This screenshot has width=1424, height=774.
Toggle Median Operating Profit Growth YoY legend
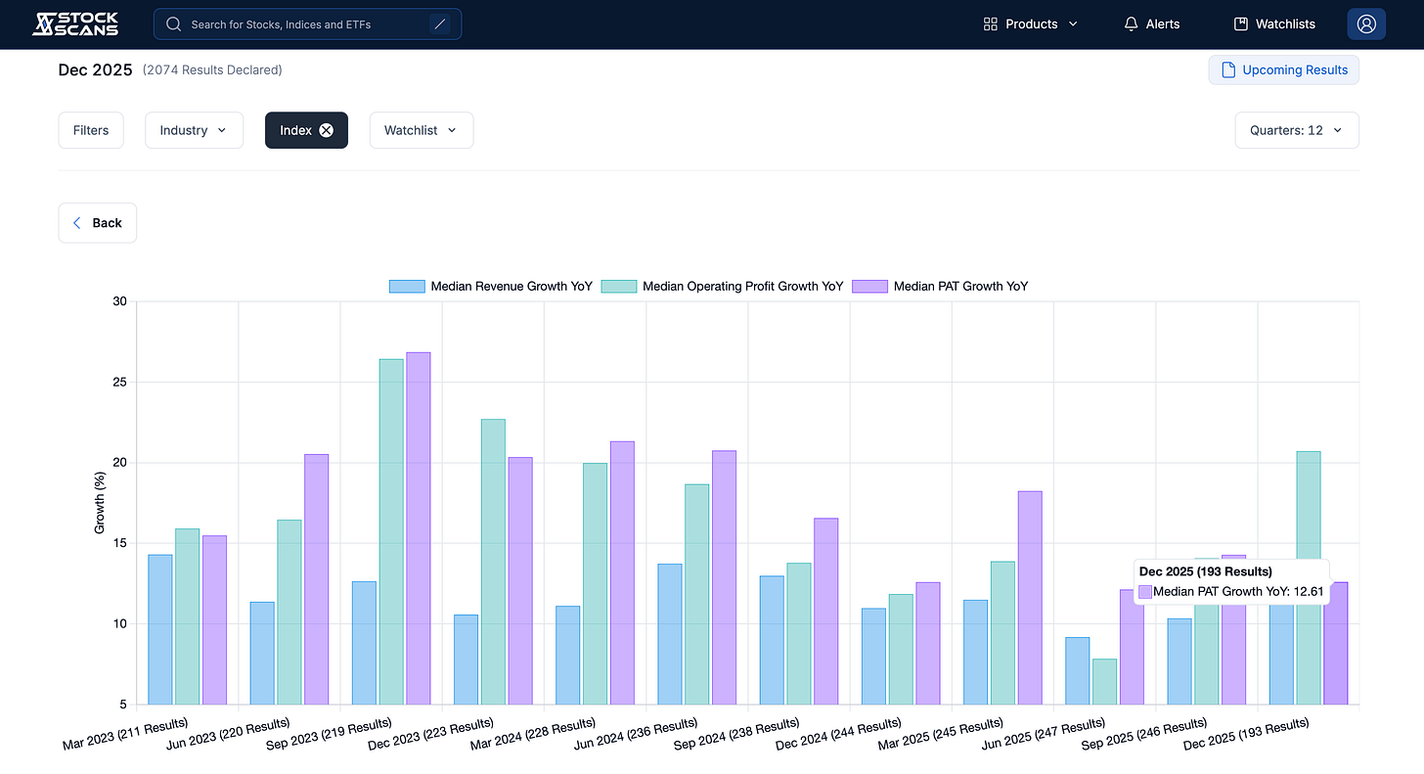coord(722,287)
